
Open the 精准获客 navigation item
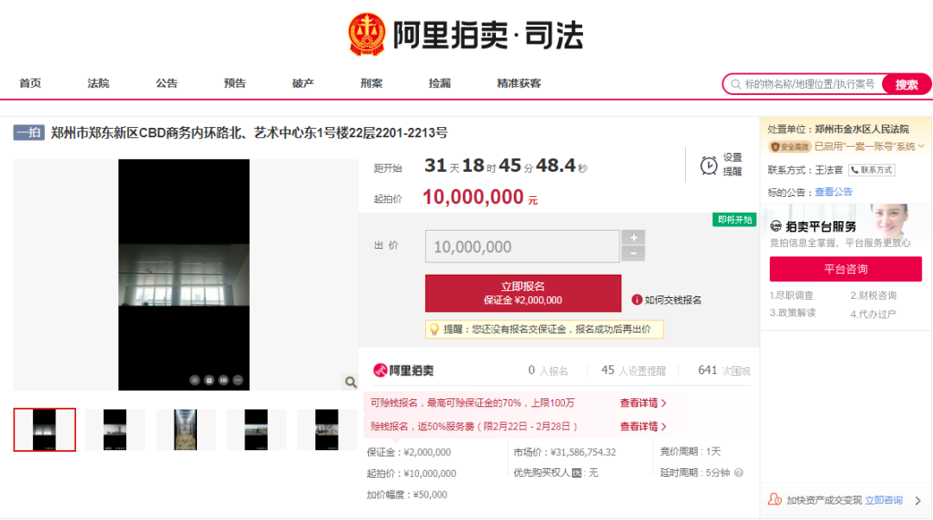pos(519,83)
